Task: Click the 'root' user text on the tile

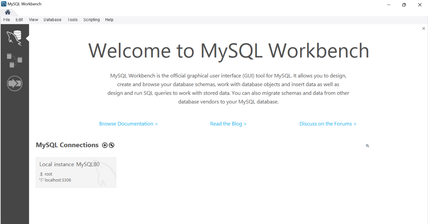Action: (48, 174)
